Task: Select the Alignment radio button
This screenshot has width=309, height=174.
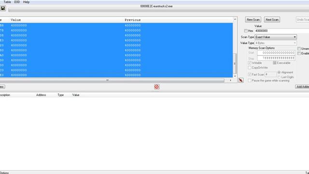Action: (x=279, y=72)
